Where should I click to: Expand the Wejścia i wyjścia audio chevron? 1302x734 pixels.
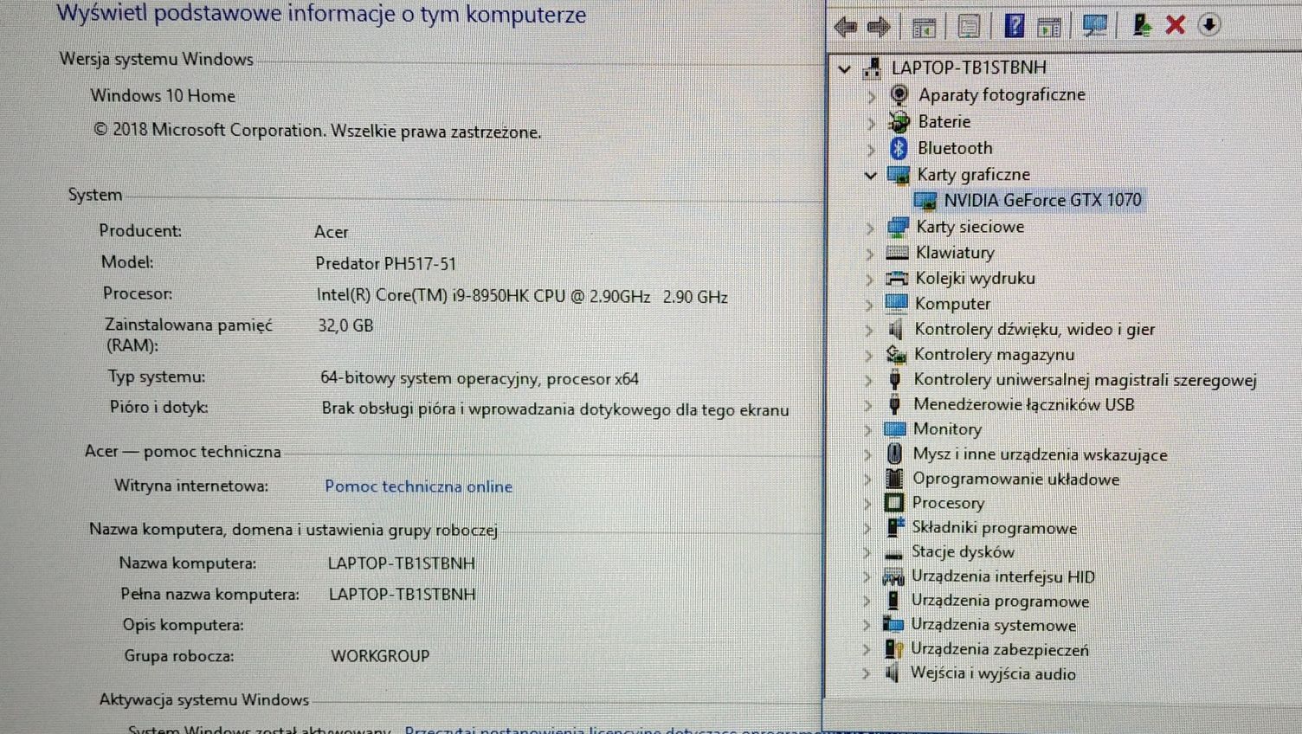pyautogui.click(x=867, y=673)
